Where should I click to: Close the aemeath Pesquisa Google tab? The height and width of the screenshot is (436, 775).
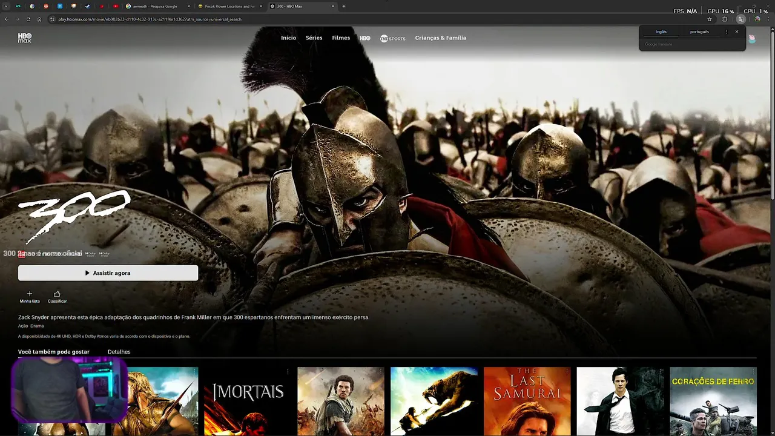pos(189,6)
